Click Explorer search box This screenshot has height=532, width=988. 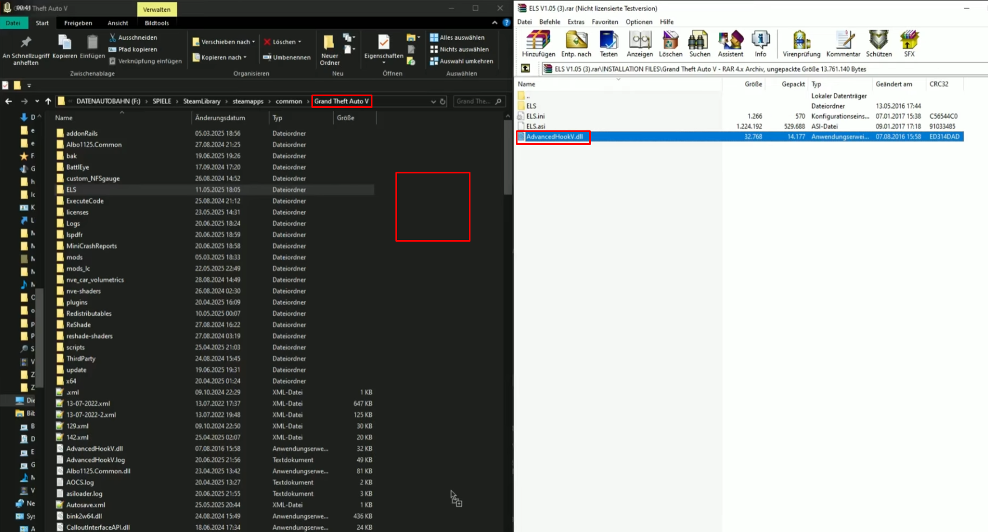tap(479, 101)
